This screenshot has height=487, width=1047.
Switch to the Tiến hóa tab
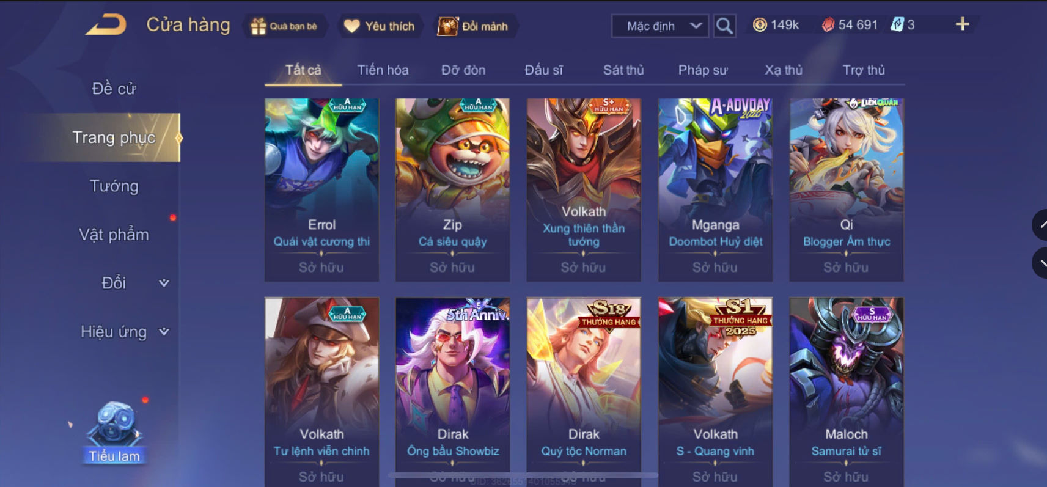[383, 70]
